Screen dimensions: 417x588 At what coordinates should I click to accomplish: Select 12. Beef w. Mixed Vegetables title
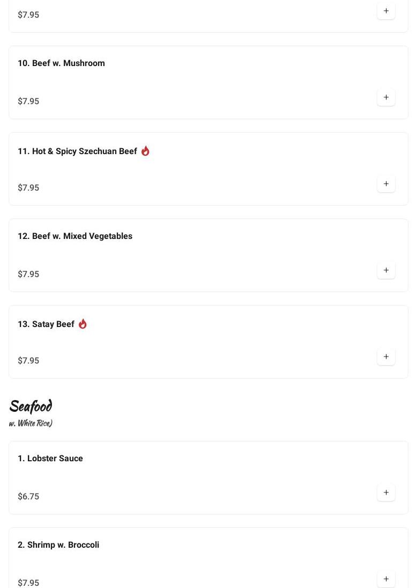(75, 236)
